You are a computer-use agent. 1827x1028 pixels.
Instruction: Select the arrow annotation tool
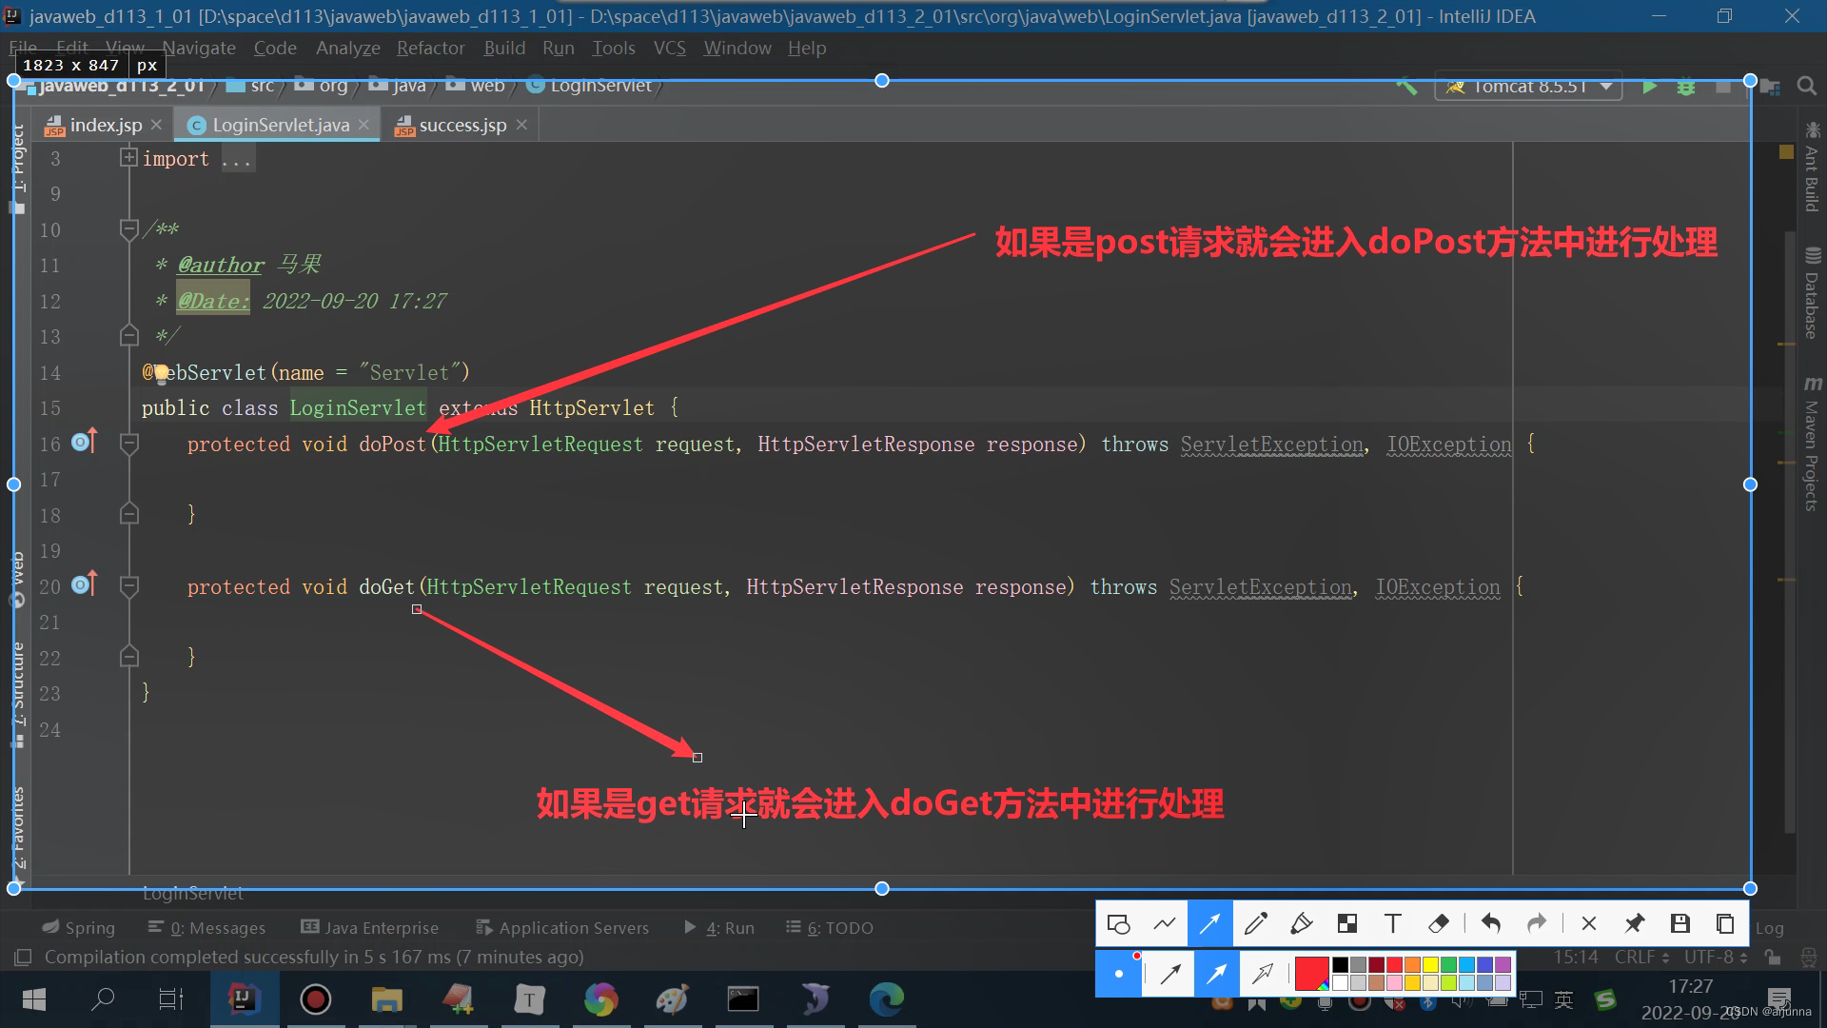(x=1209, y=923)
